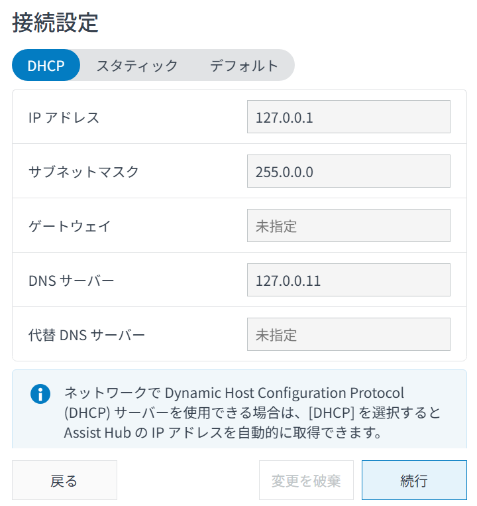Click the blue info icon
This screenshot has width=477, height=506.
click(40, 393)
